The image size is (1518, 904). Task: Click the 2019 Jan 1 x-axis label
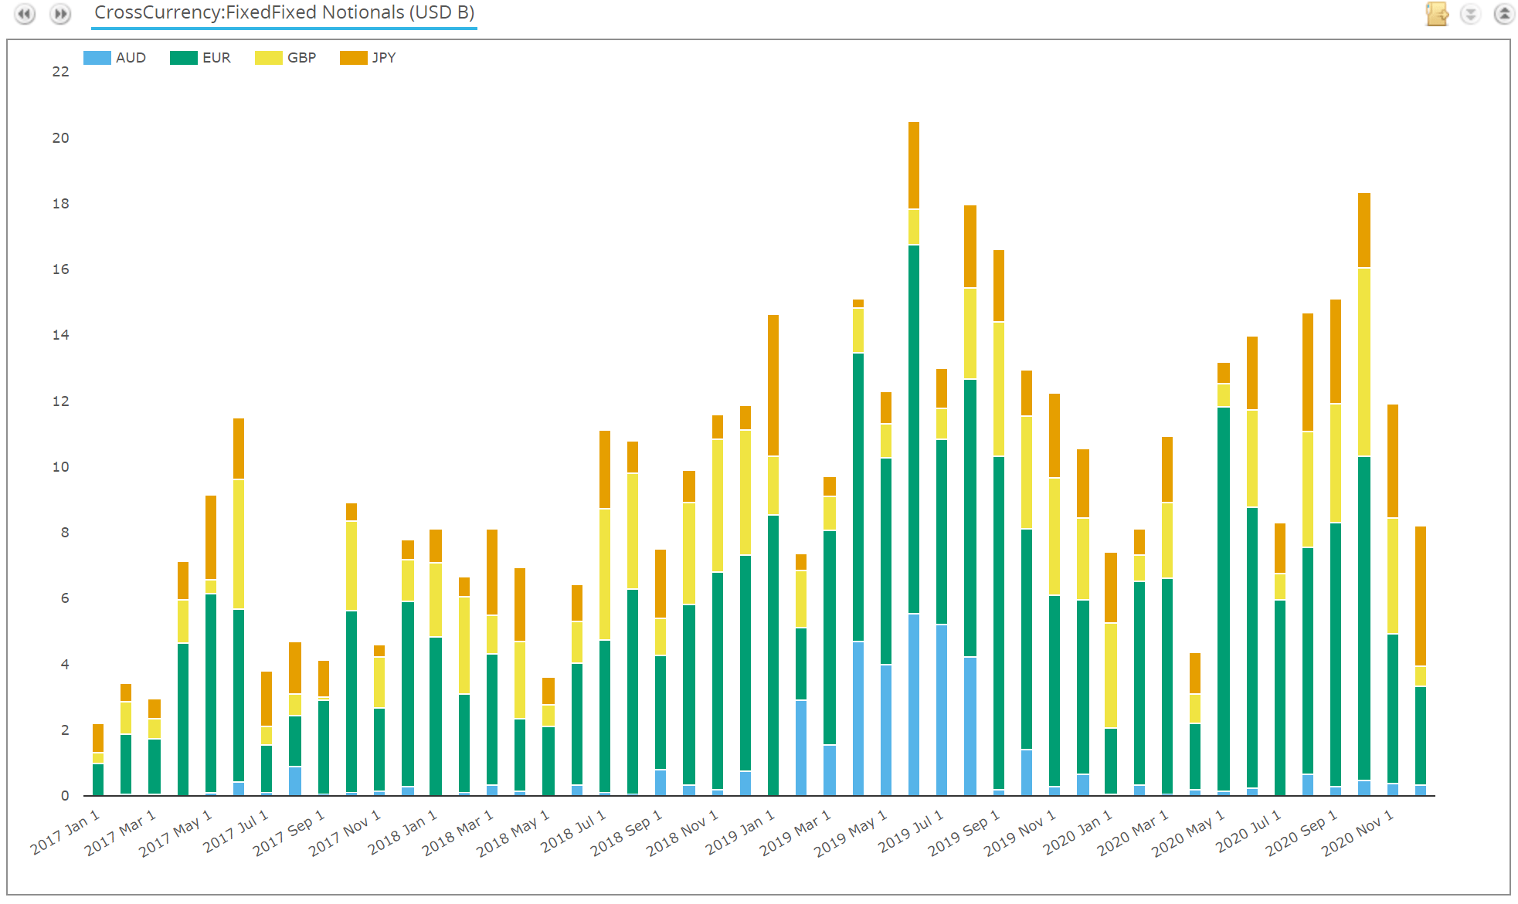pos(739,832)
